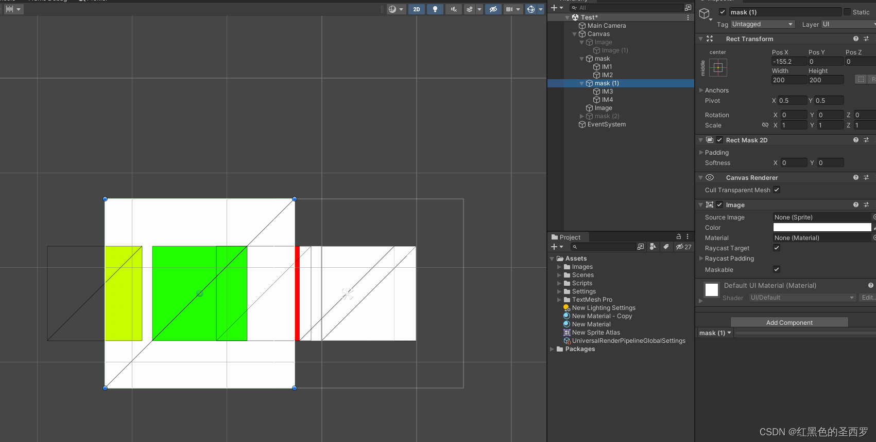Collapse the Assets folder
The height and width of the screenshot is (442, 876).
point(552,259)
